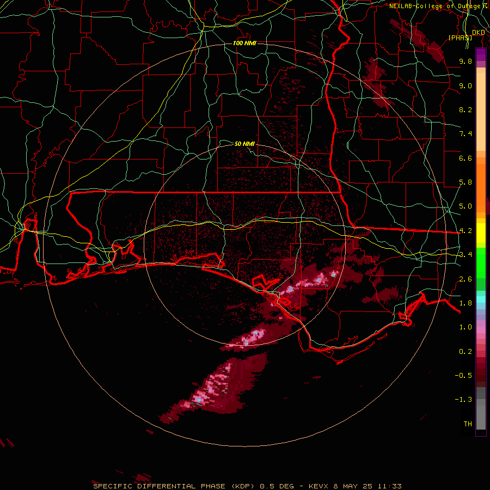The width and height of the screenshot is (490, 490).
Task: Pick the 5.8 scale value
Action: tap(465, 182)
